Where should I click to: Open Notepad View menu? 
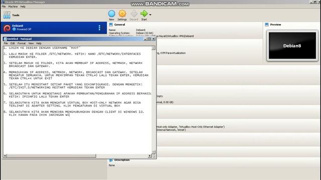tap(31, 43)
